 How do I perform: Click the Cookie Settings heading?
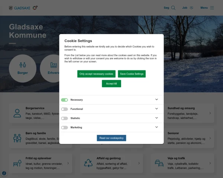[x=78, y=41]
